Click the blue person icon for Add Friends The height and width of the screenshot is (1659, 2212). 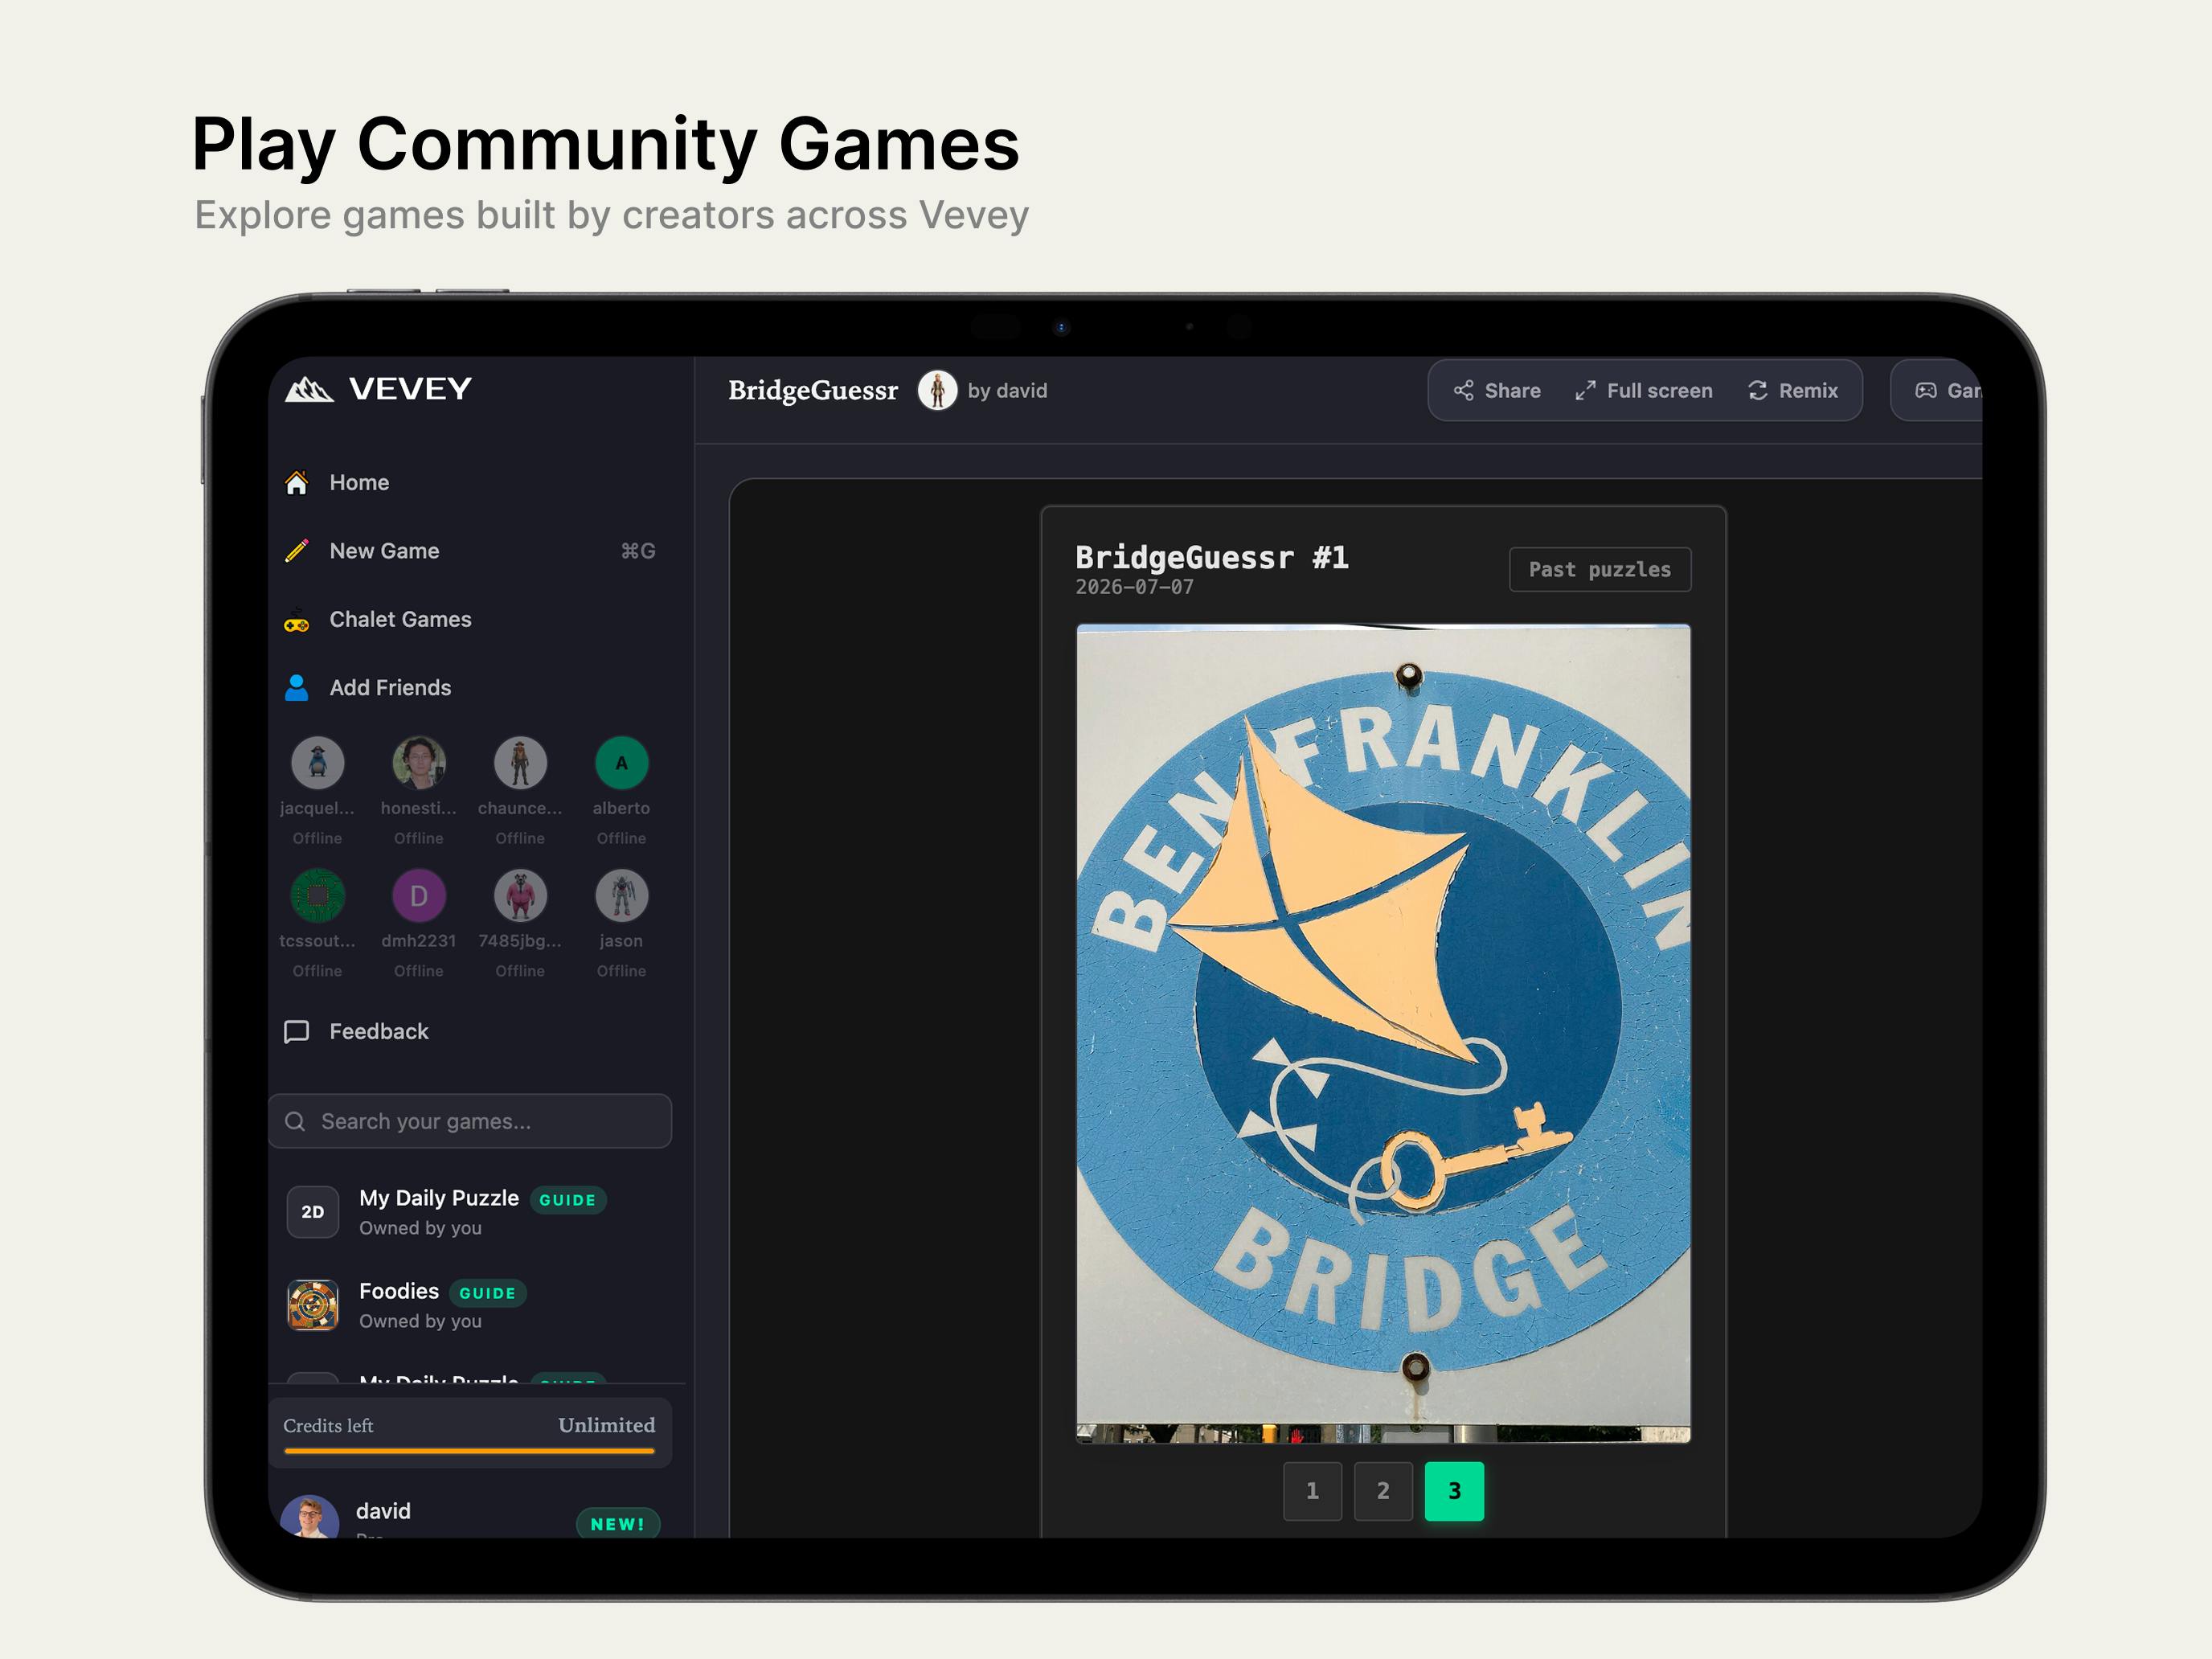[x=297, y=688]
